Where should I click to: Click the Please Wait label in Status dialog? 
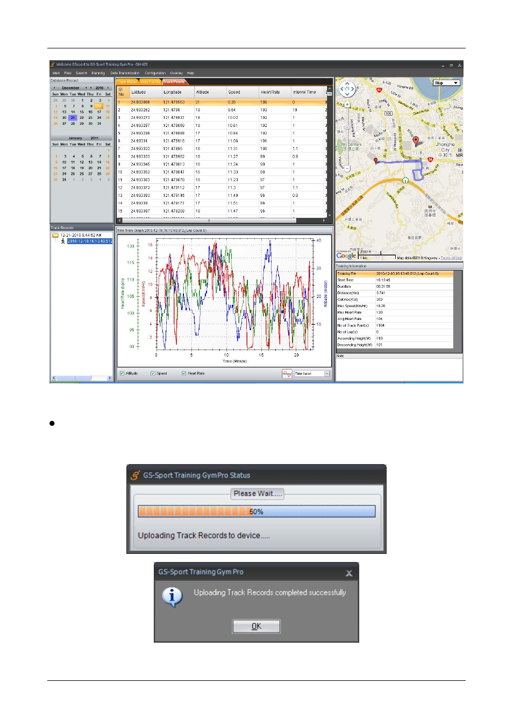pyautogui.click(x=257, y=494)
